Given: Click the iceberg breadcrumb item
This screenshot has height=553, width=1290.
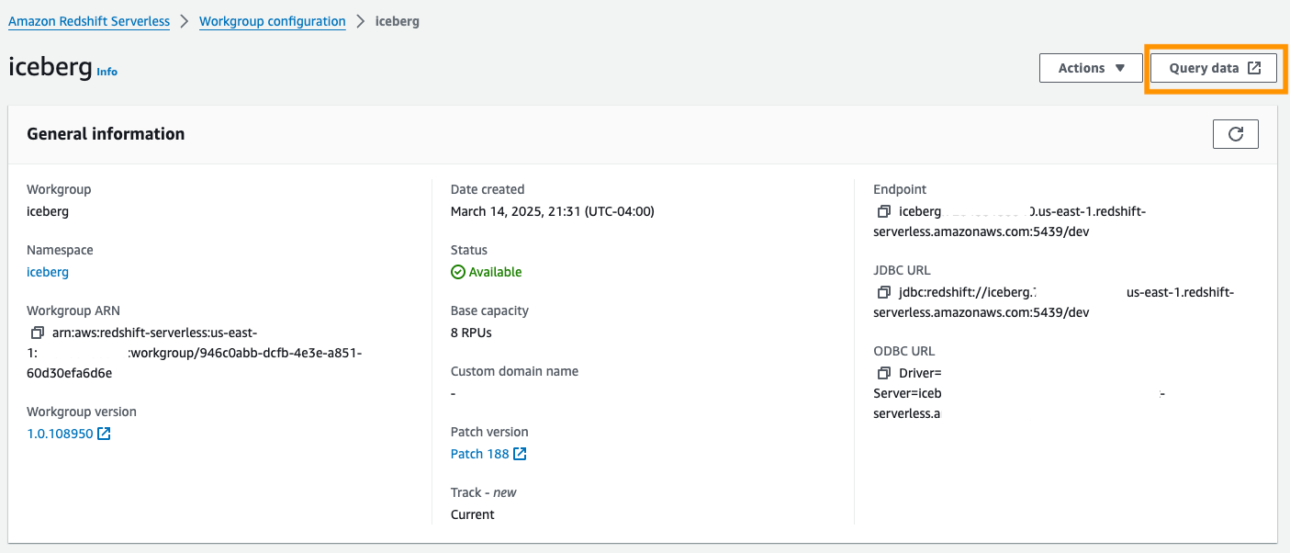Looking at the screenshot, I should click(398, 21).
